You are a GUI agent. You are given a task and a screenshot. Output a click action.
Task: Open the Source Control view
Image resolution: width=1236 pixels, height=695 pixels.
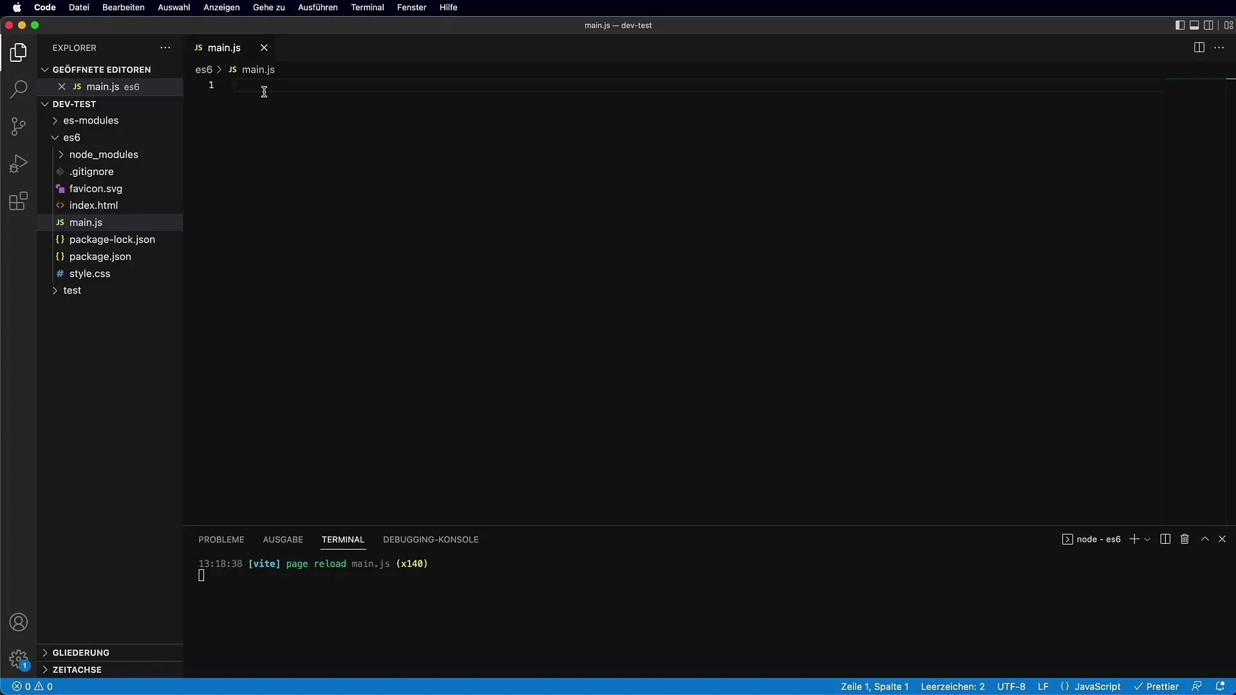tap(19, 126)
